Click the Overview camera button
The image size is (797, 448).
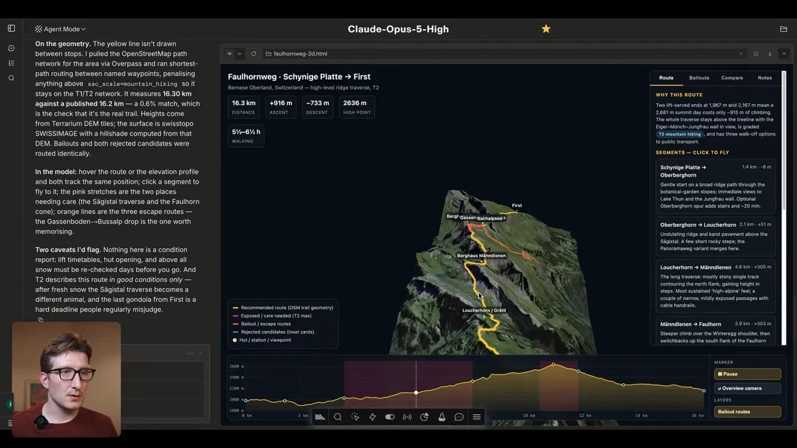tap(747, 388)
